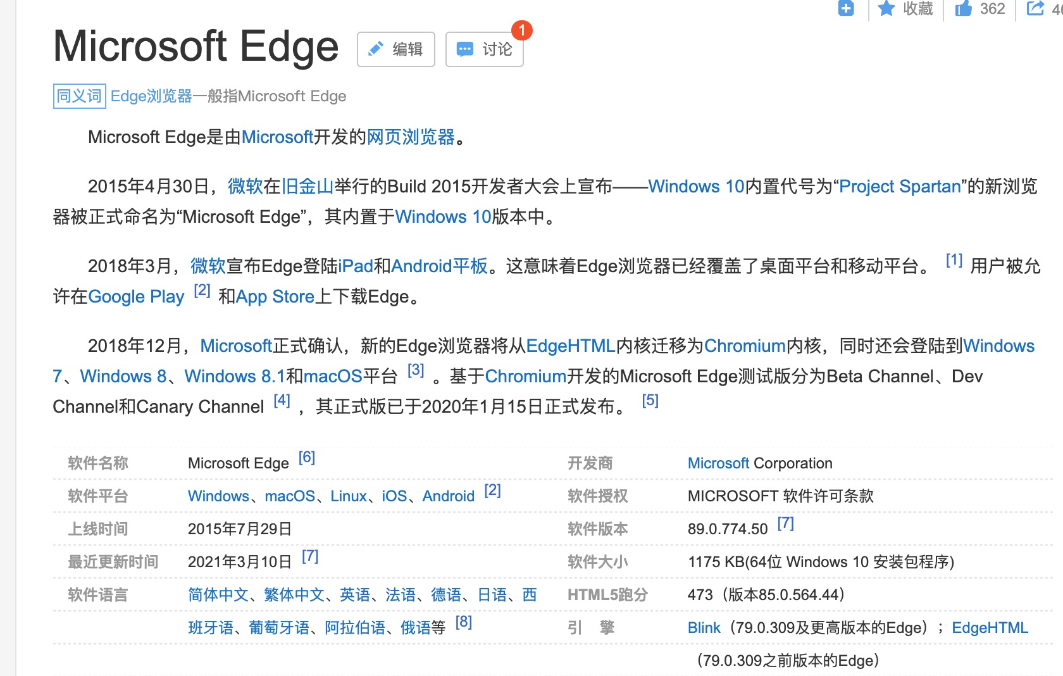The width and height of the screenshot is (1063, 676).
Task: Click reference [3] citation
Action: [416, 370]
